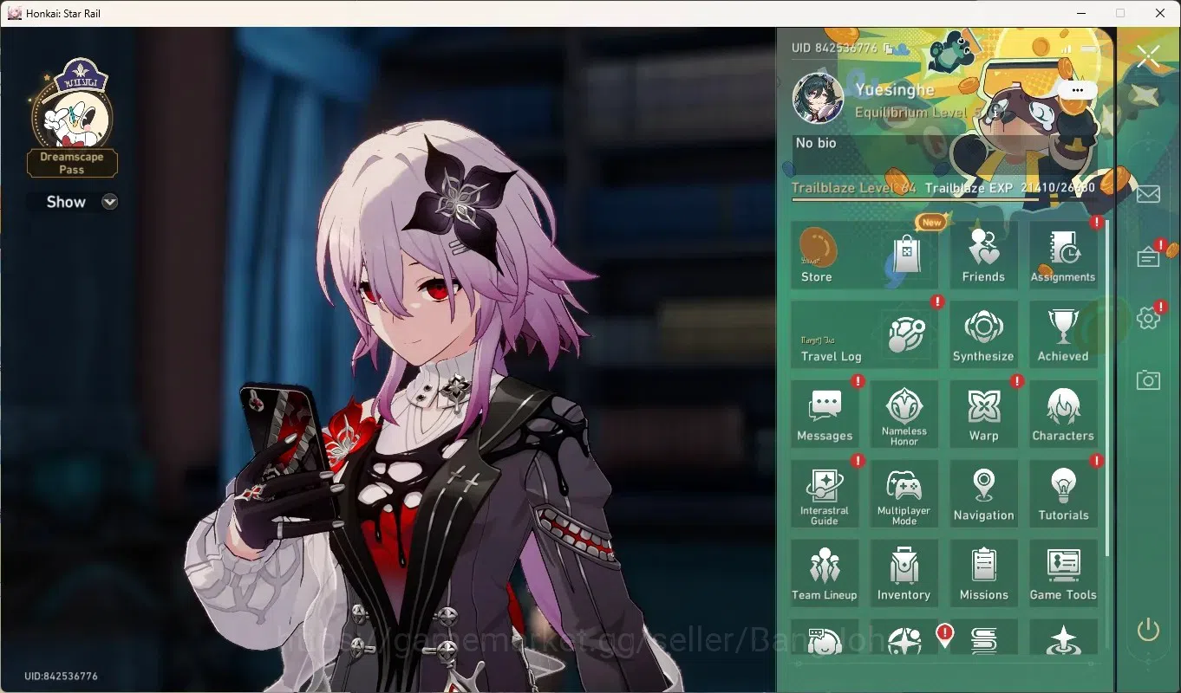Close the phone menu with the X

coord(1148,57)
